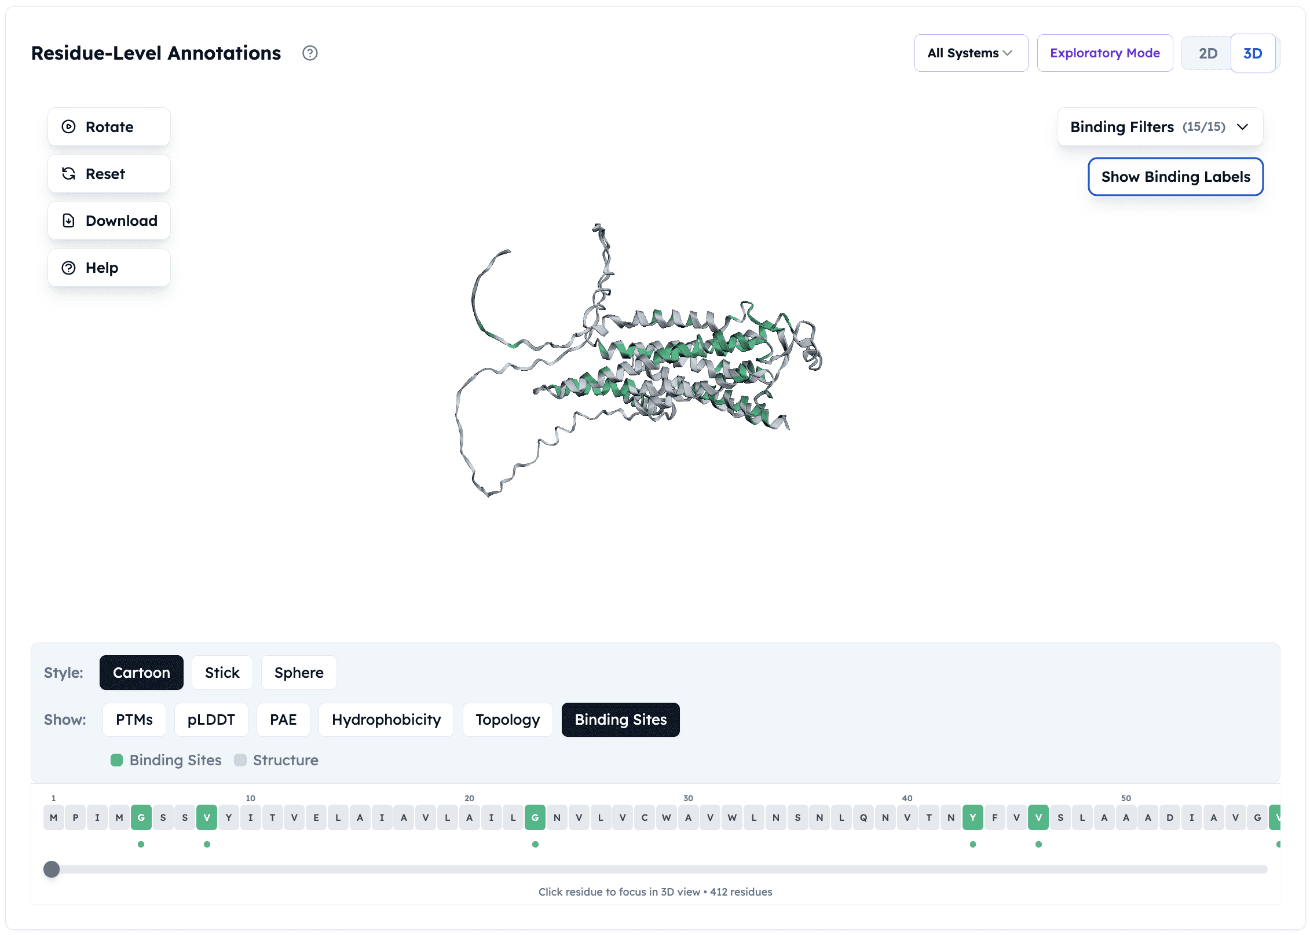Click the Reset view icon
This screenshot has width=1310, height=935.
tap(68, 174)
